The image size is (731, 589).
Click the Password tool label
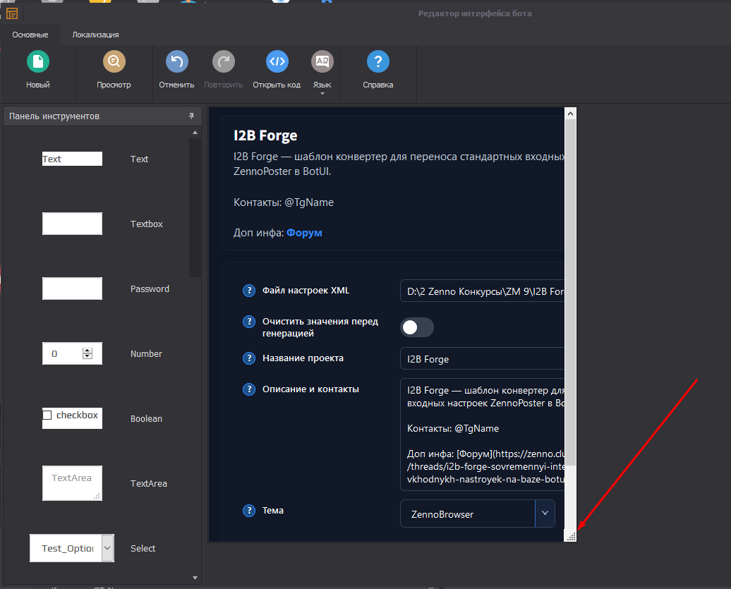coord(150,289)
